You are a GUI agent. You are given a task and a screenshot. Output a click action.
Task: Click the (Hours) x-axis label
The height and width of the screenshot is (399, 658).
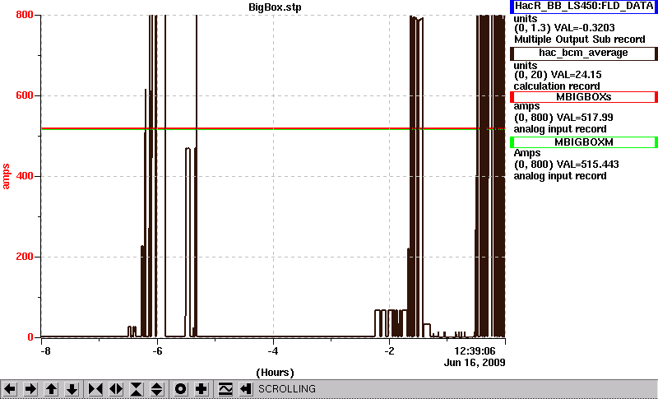pos(275,373)
